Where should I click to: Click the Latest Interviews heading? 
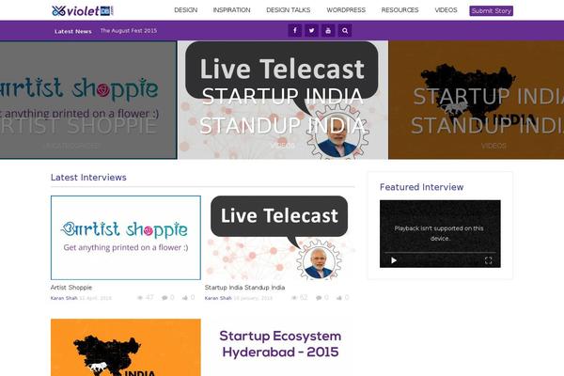(88, 178)
